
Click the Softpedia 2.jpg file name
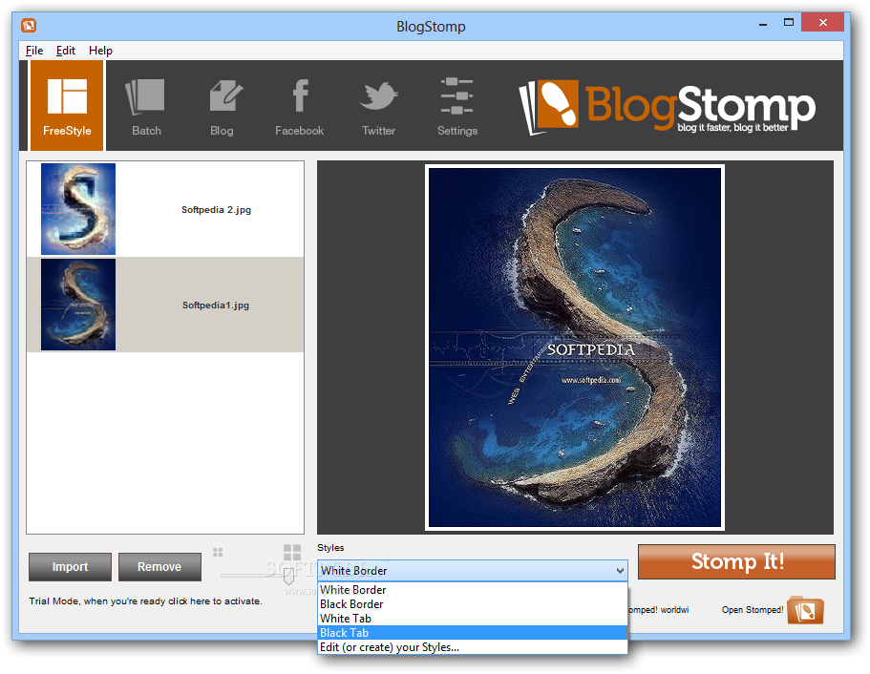217,210
